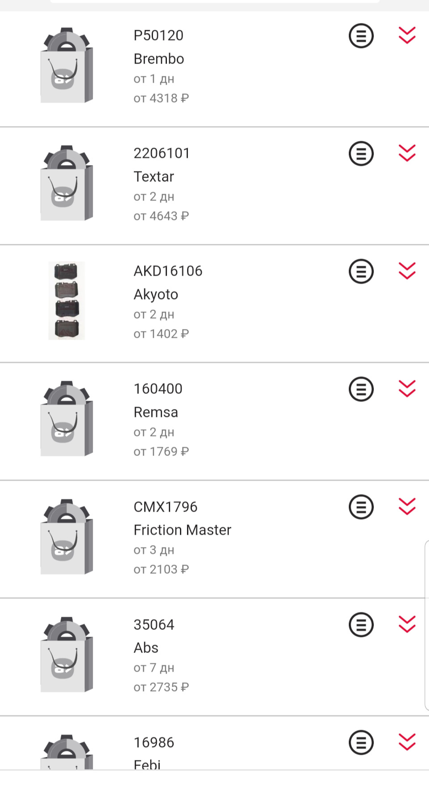
Task: Open details list icon for Febi 16986
Action: tap(361, 742)
